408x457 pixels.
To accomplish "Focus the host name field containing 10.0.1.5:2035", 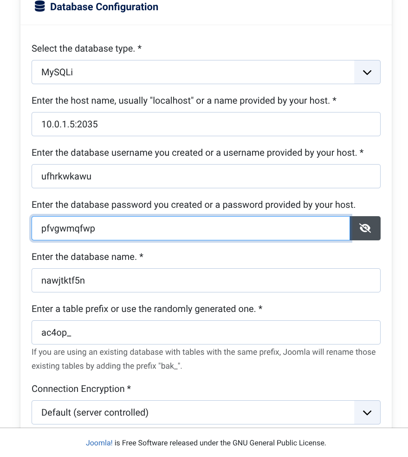I will click(x=206, y=124).
